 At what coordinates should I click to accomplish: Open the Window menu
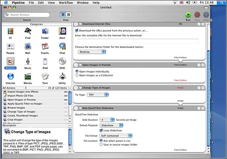(x=82, y=3)
